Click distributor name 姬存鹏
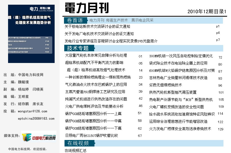Image resolution: width=231 pixels, height=153 pixels. [x=23, y=104]
